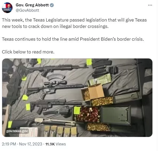Viewport: 162px width, 151px height.
Task: Open the gov.texas.gov link label
Action: coord(17,131)
